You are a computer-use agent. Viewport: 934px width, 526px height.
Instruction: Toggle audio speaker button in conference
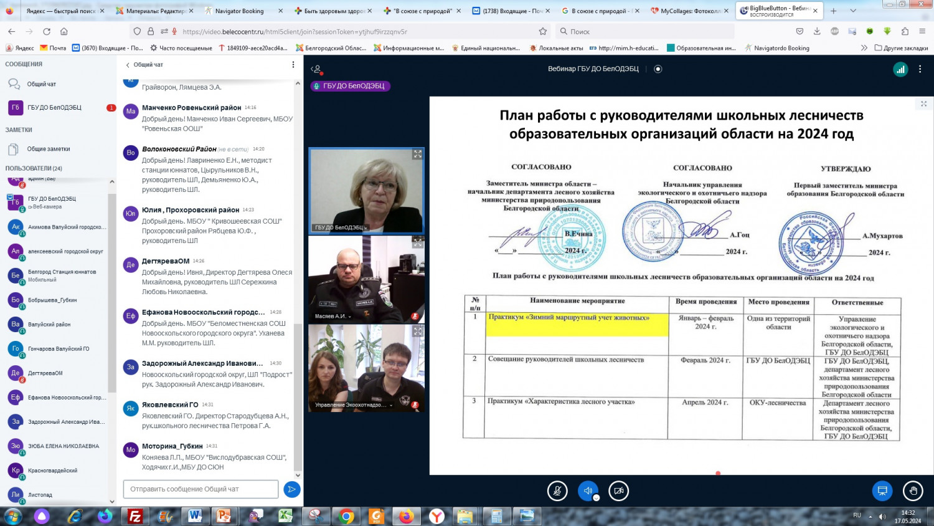(x=588, y=491)
